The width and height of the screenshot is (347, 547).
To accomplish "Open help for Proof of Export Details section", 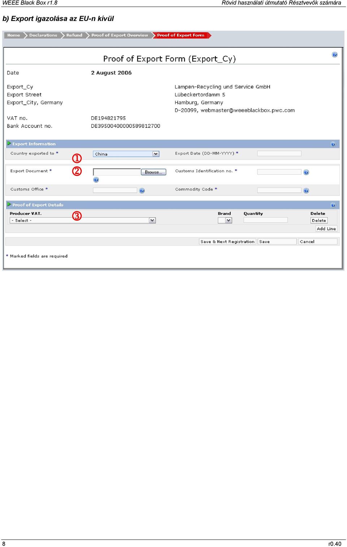I will (333, 205).
